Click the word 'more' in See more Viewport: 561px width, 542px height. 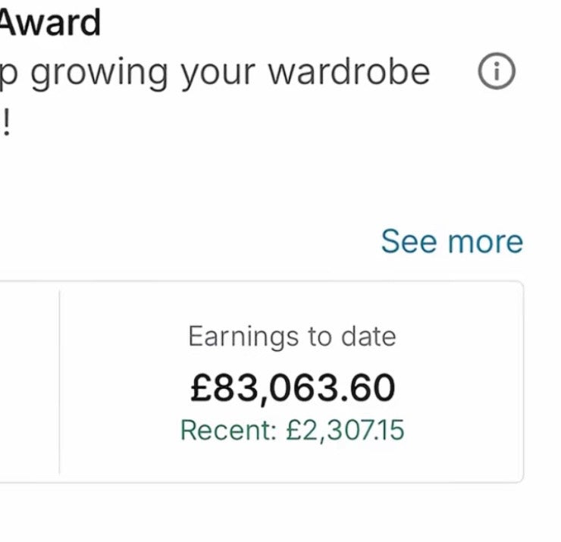(485, 242)
